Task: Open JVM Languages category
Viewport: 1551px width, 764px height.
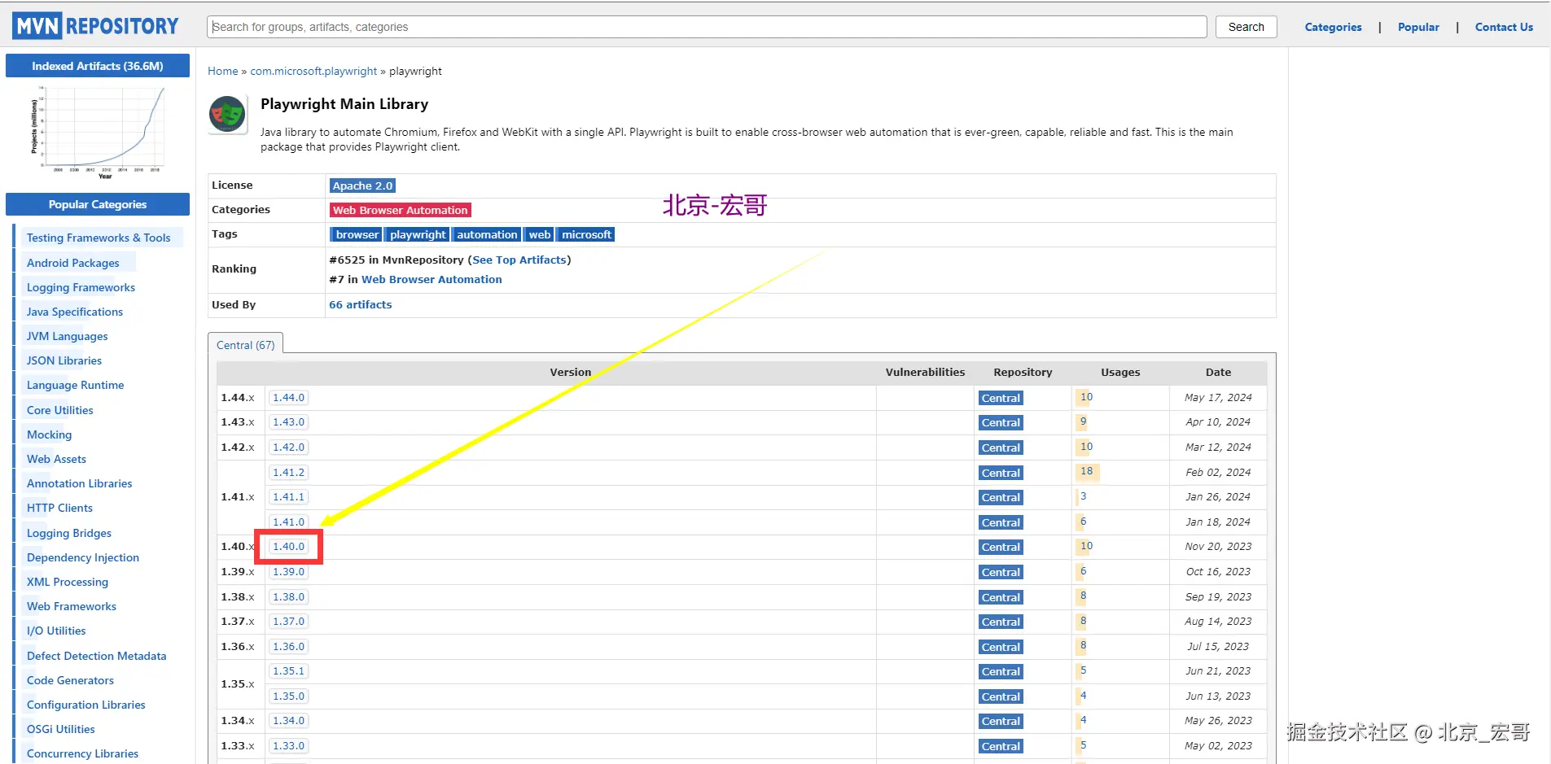Action: click(x=67, y=336)
